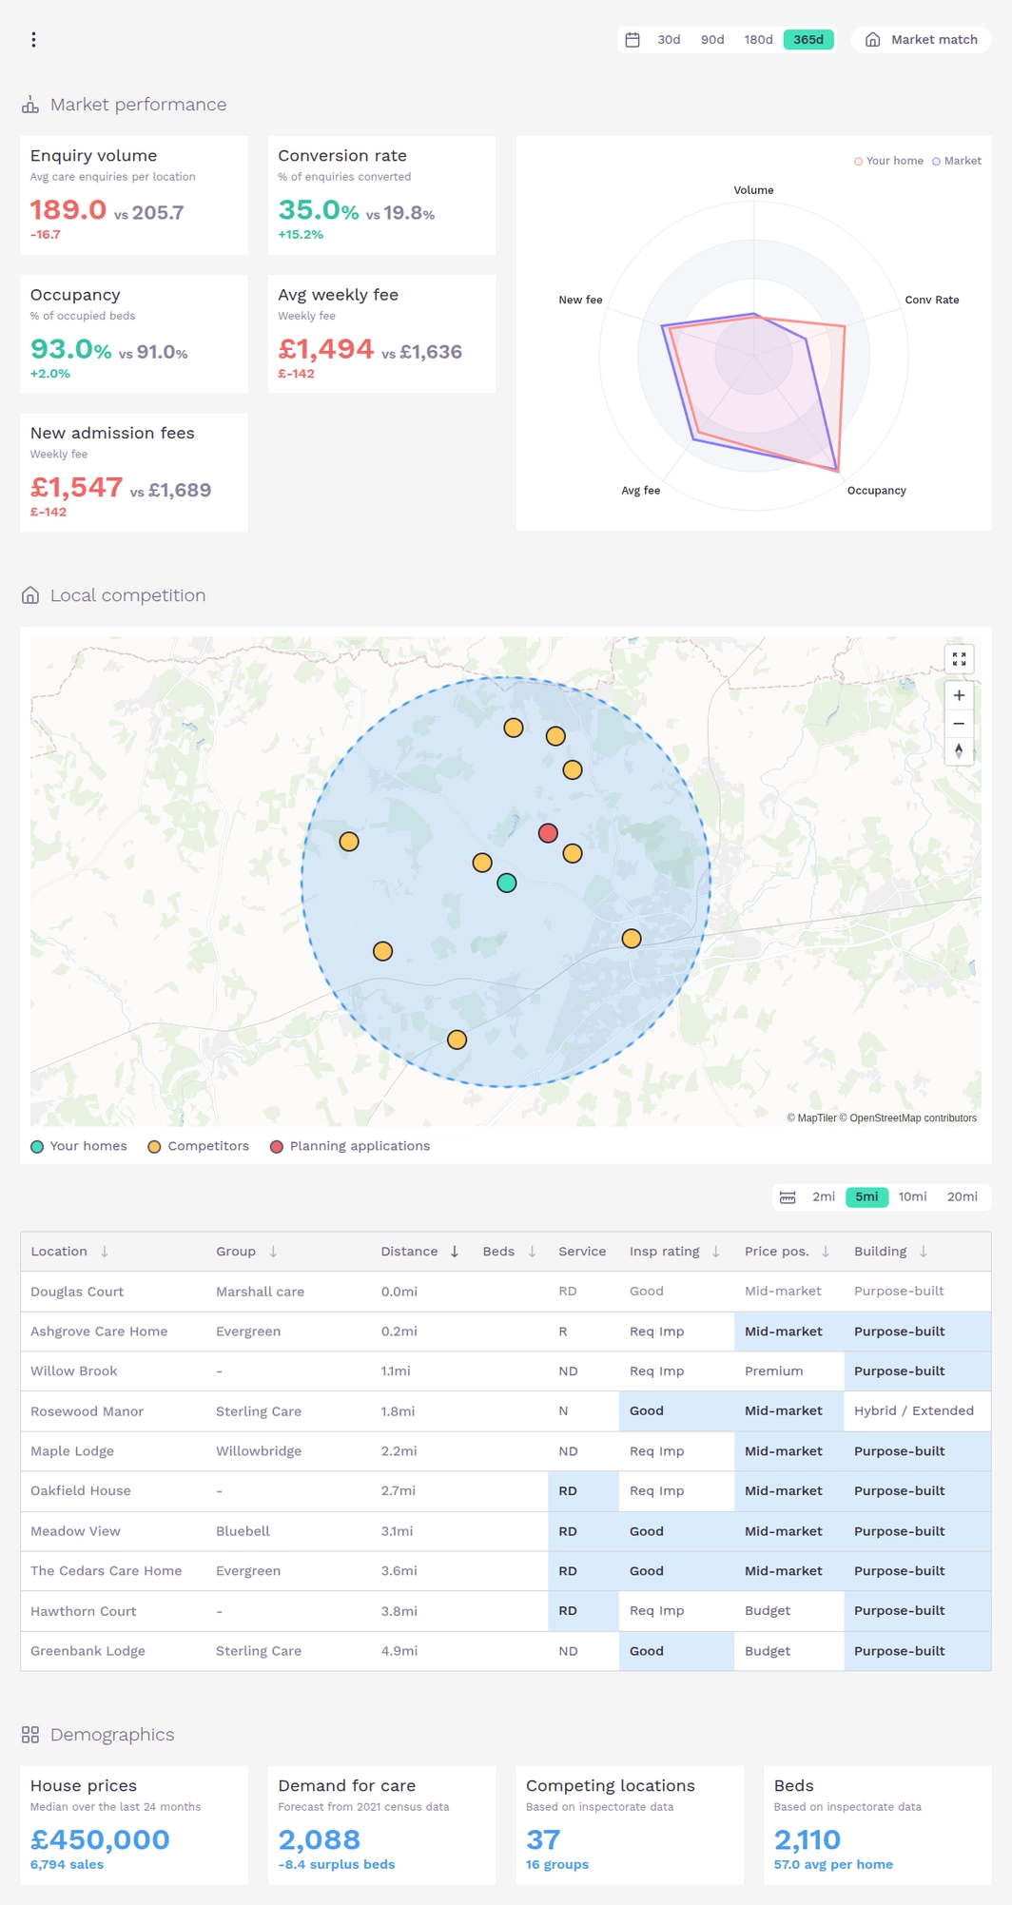Click the Market match button
Viewport: 1012px width, 1905px height.
pyautogui.click(x=921, y=39)
